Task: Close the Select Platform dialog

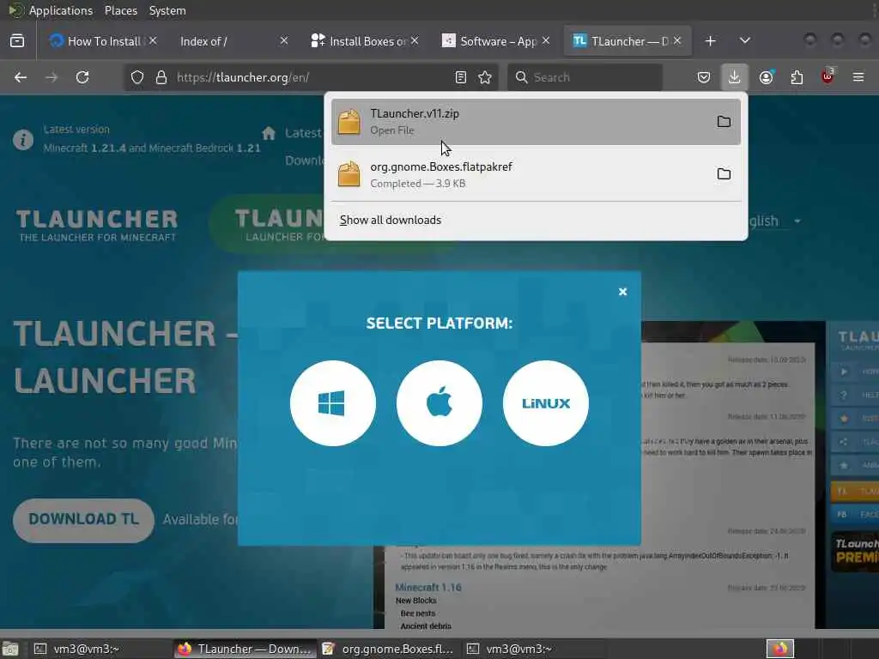Action: point(622,292)
